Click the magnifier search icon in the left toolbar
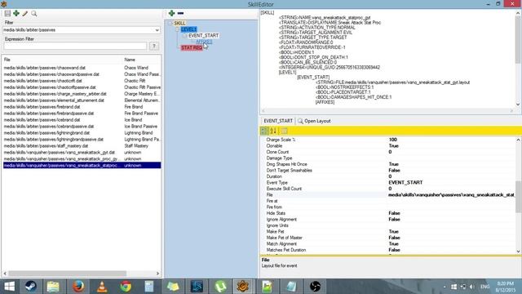The height and width of the screenshot is (294, 522). point(34,13)
